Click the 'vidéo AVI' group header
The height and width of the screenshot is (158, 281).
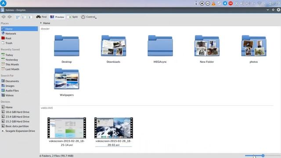(47, 108)
